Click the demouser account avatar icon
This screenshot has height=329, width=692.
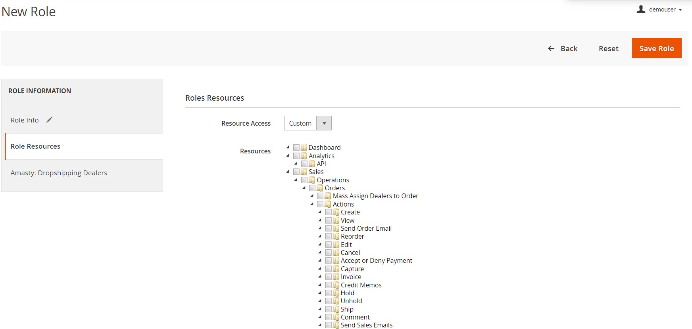(x=641, y=9)
